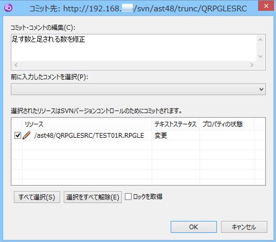The width and height of the screenshot is (276, 242).
Task: Click the キャンセル button
Action: [244, 227]
